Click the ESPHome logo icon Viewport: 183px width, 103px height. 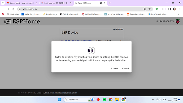(x=8, y=22)
